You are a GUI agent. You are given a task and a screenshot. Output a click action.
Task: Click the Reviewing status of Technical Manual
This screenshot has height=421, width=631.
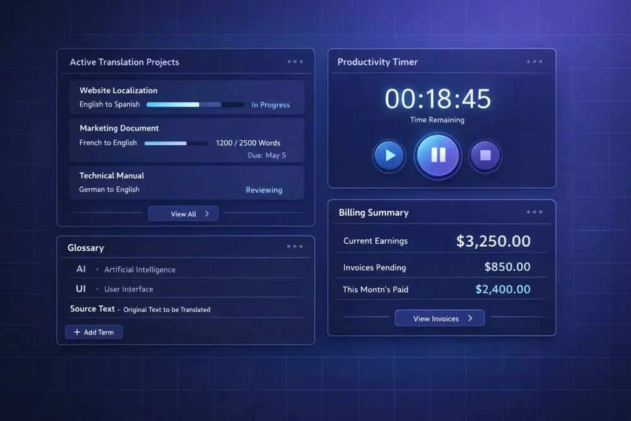264,190
